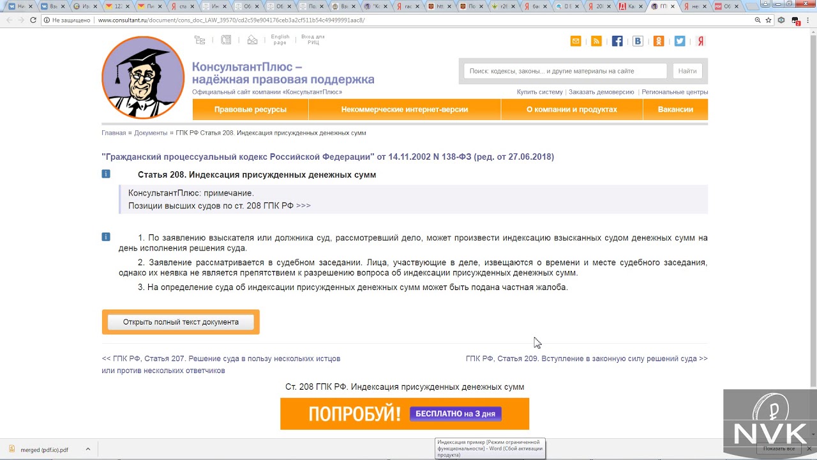Open the Facebook page icon
817x460 pixels.
pos(617,41)
